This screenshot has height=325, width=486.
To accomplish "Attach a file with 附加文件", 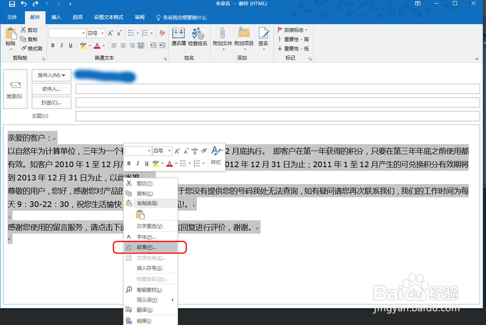I will (223, 36).
